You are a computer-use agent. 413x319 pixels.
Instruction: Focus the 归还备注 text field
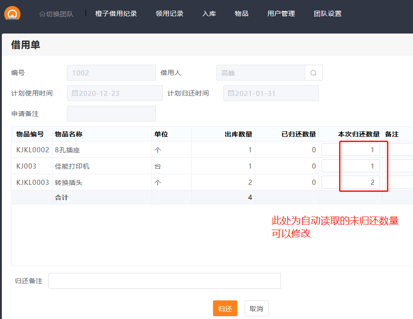pos(164,281)
